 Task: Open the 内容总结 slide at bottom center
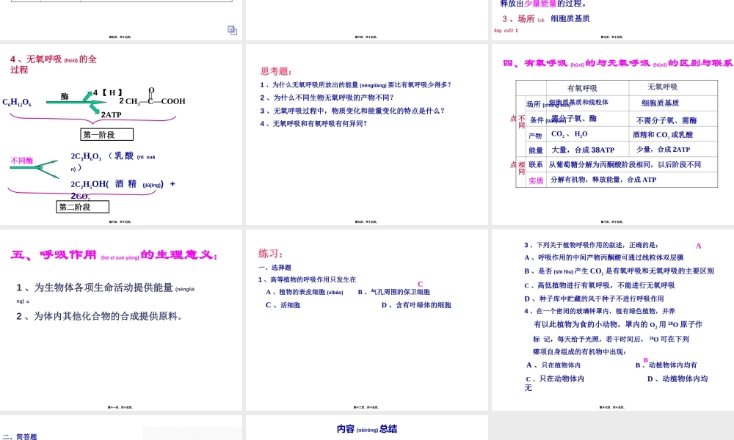366,429
